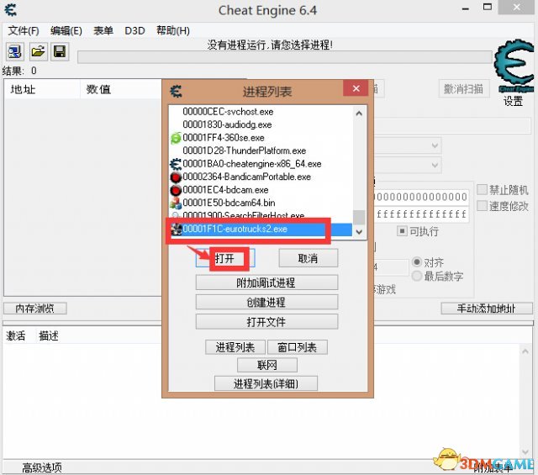The width and height of the screenshot is (538, 475).
Task: Expand the upper scan-type dropdown arrow
Action: tap(435, 145)
